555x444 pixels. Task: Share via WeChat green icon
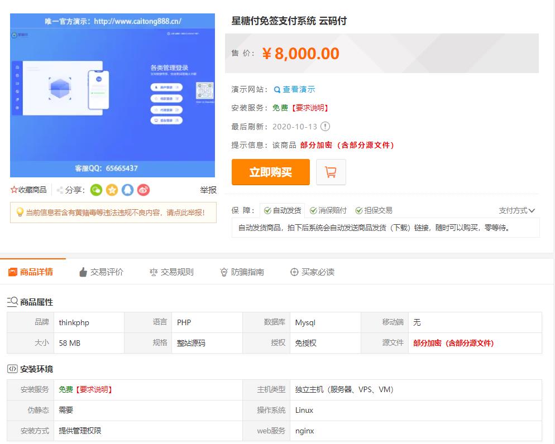tap(96, 190)
